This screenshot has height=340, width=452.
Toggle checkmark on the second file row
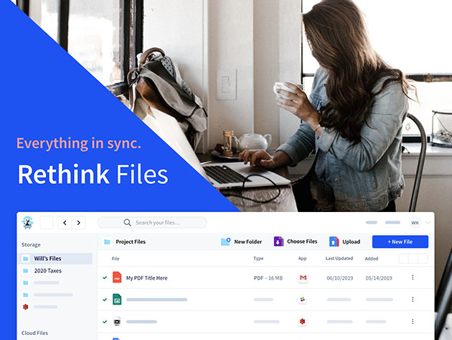pyautogui.click(x=105, y=299)
